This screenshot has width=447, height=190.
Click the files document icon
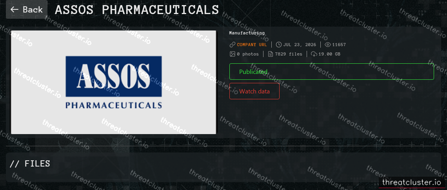(x=271, y=54)
